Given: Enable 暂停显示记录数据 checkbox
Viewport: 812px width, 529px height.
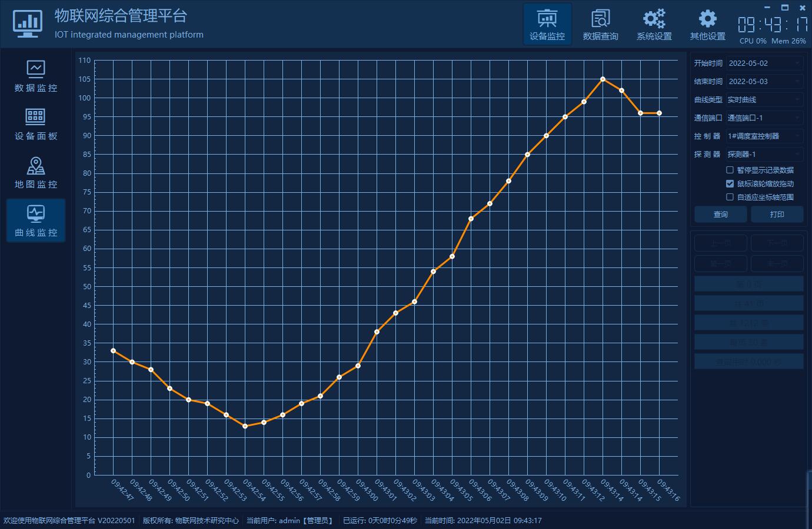Looking at the screenshot, I should coord(730,170).
